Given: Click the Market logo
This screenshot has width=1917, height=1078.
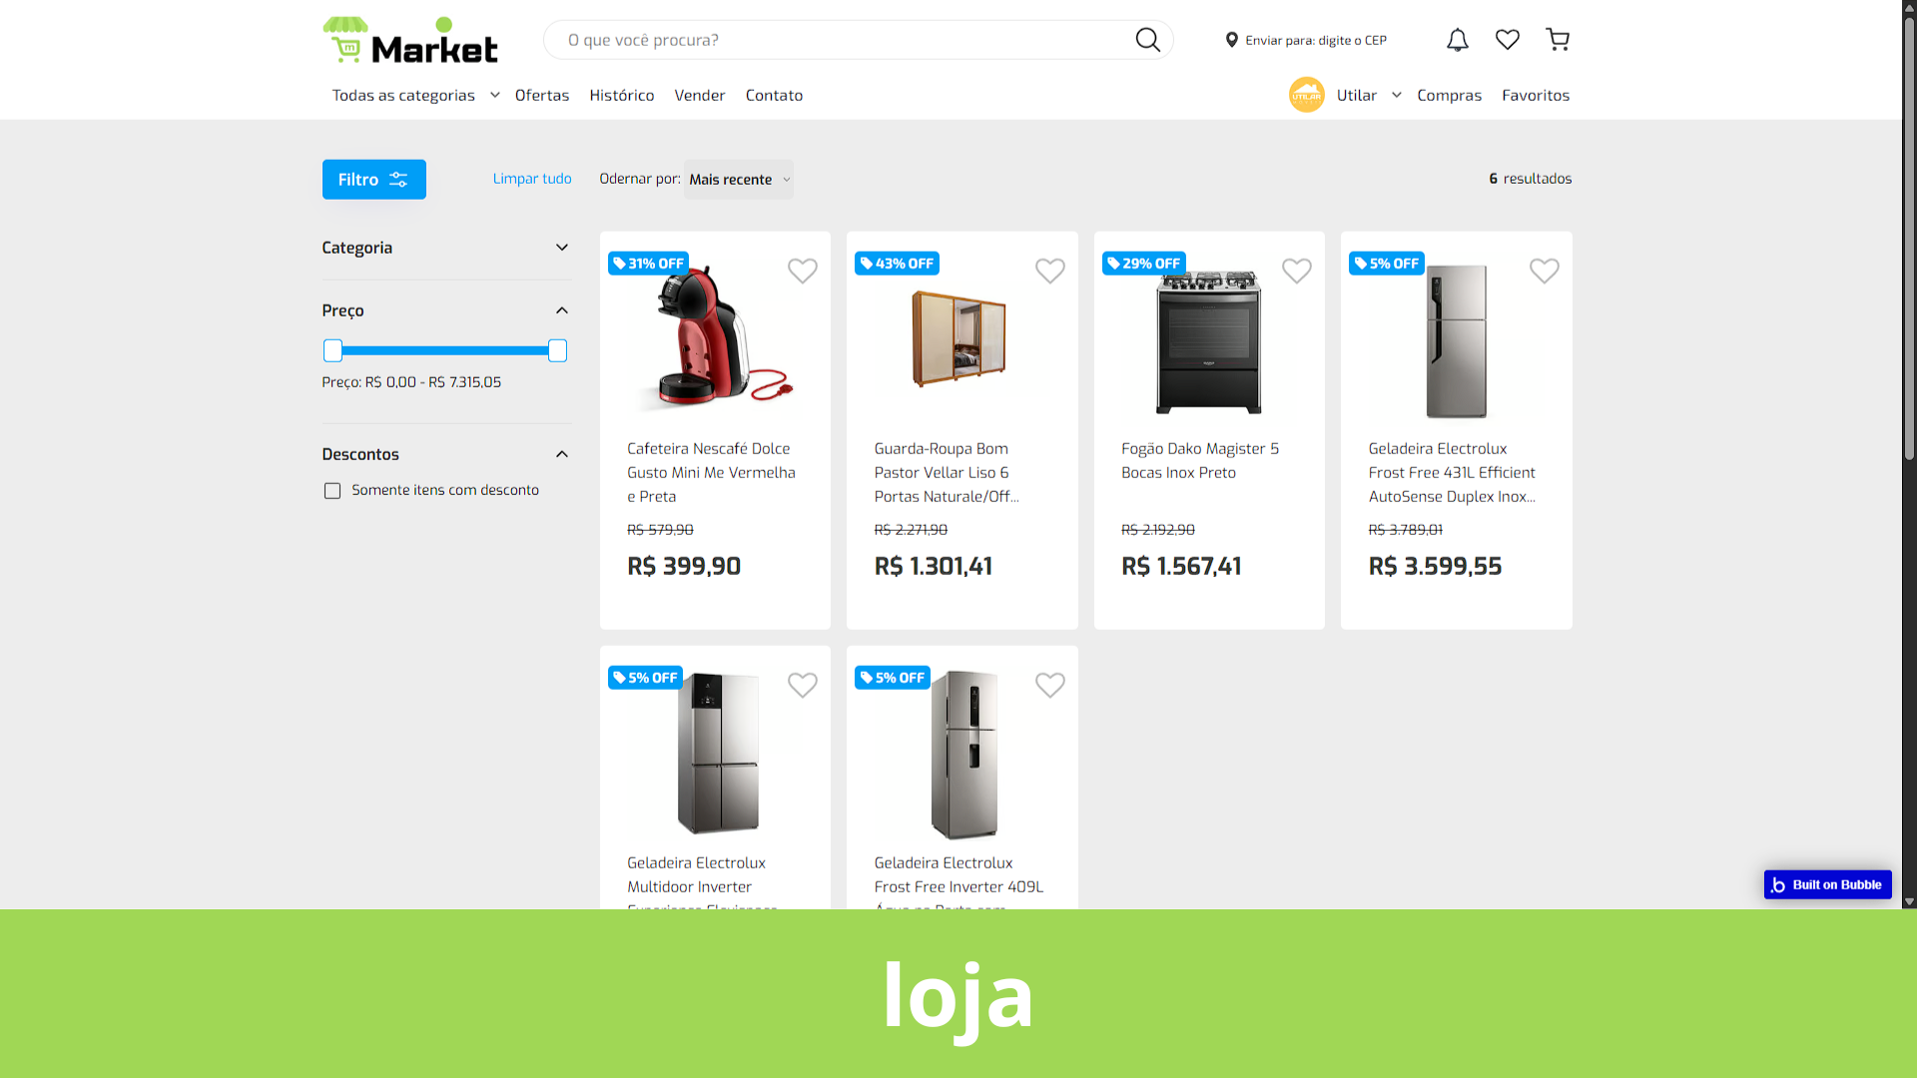Looking at the screenshot, I should pos(410,41).
